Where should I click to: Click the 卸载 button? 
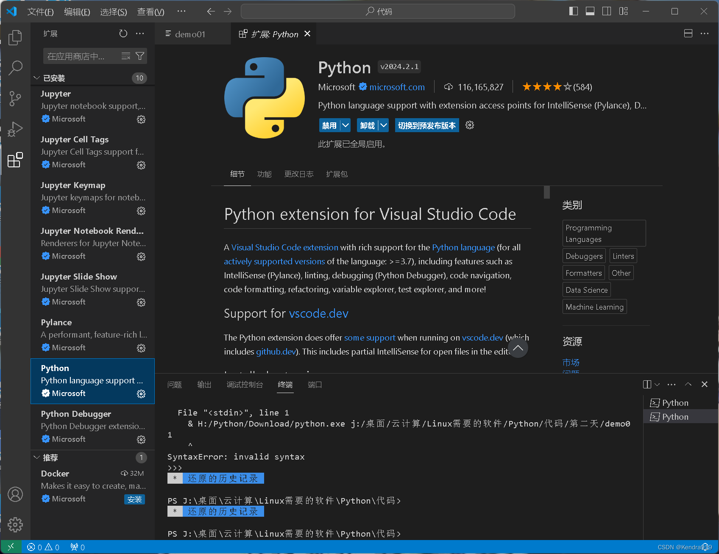[x=368, y=125]
